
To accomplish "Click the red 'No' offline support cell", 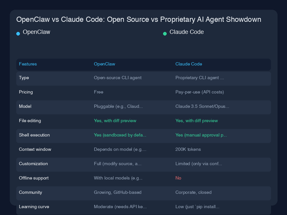I will 178,178.
